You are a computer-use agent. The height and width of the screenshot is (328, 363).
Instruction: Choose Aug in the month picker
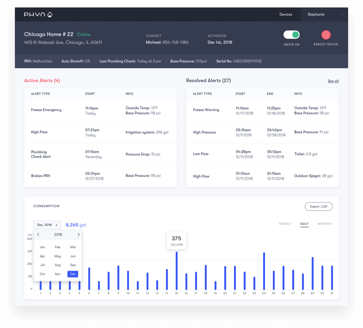point(57,265)
